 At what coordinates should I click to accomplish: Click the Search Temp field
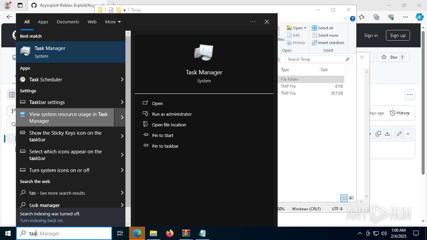pyautogui.click(x=319, y=59)
